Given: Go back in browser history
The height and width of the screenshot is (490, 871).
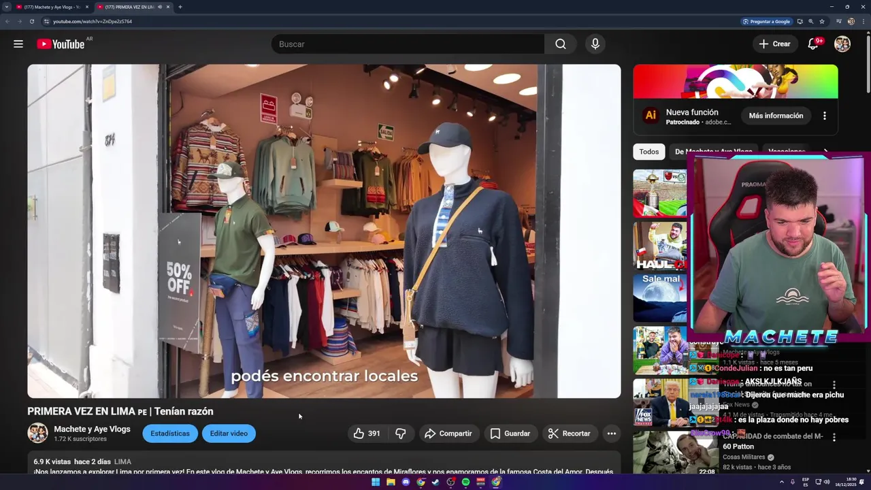Looking at the screenshot, I should click(7, 21).
